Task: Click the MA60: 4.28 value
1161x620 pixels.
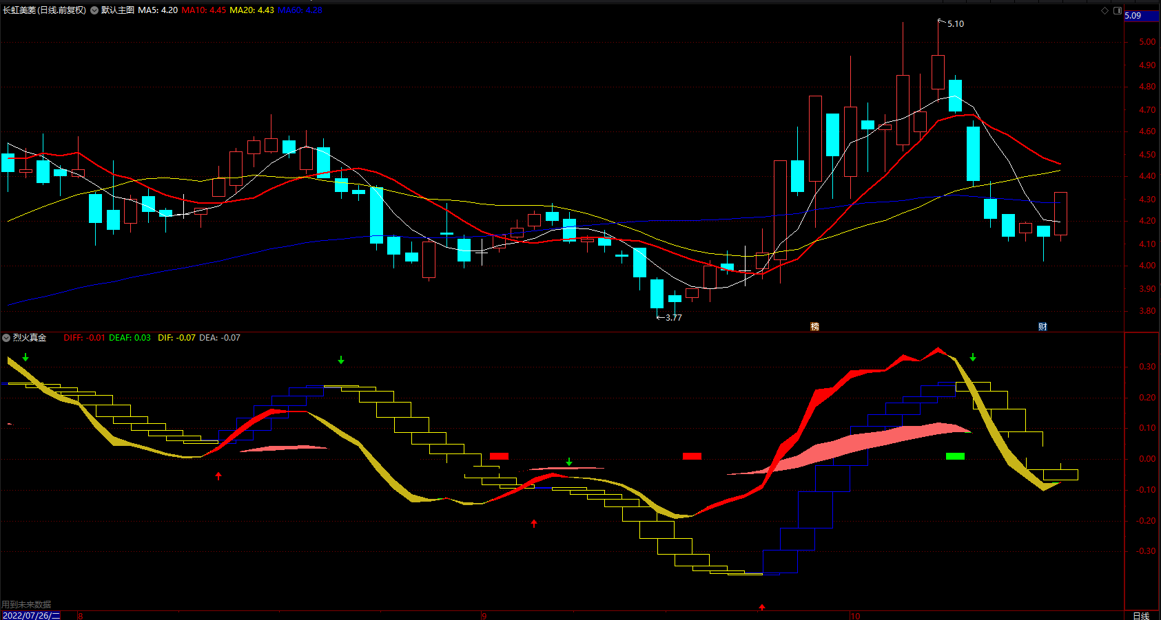Action: (300, 10)
